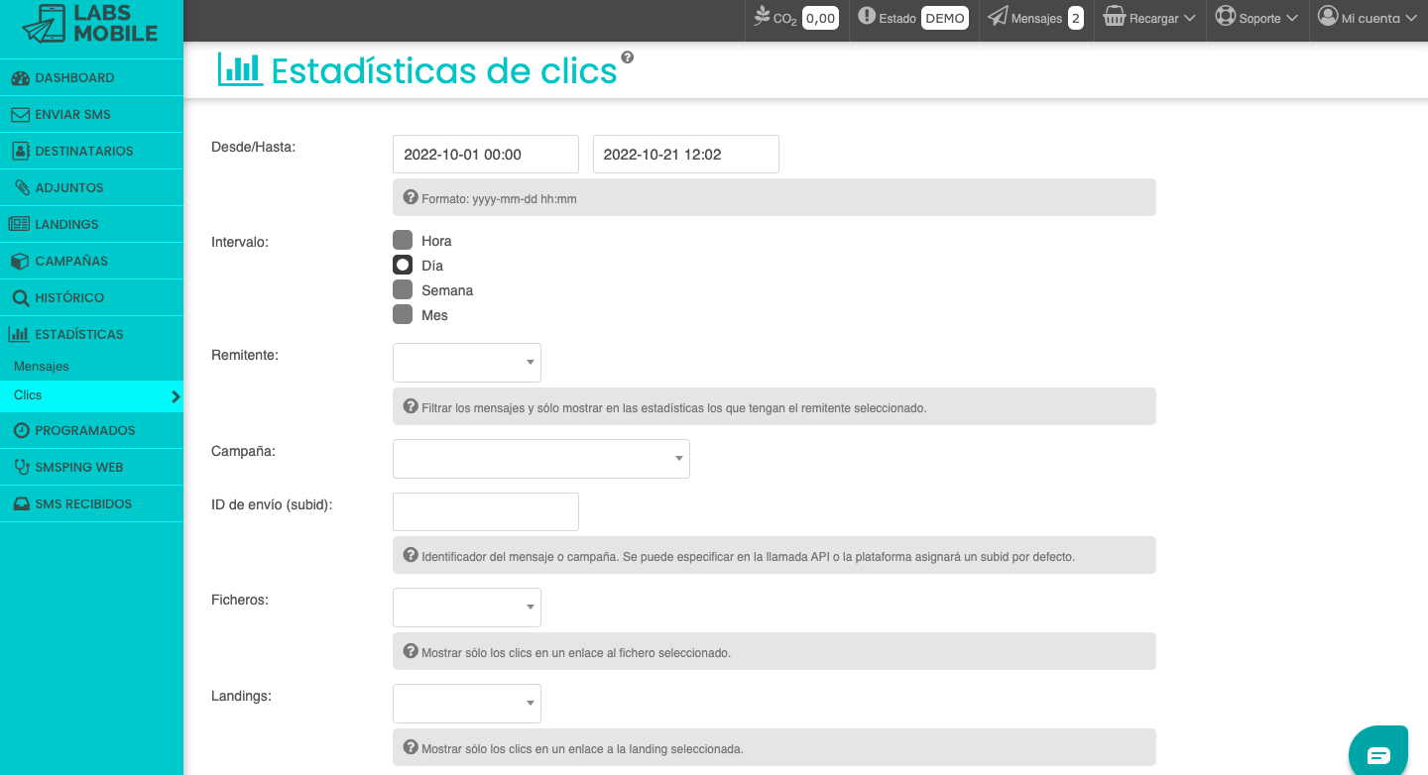This screenshot has width=1428, height=775.
Task: Click the Campañas cube icon
Action: (20, 261)
